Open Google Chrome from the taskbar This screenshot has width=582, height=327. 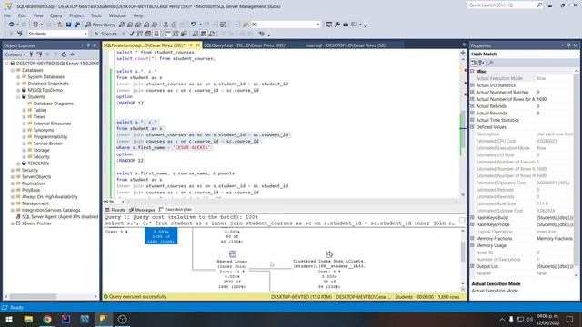(47, 319)
